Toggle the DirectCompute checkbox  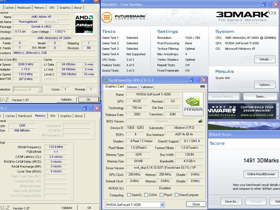pyautogui.click(x=176, y=195)
